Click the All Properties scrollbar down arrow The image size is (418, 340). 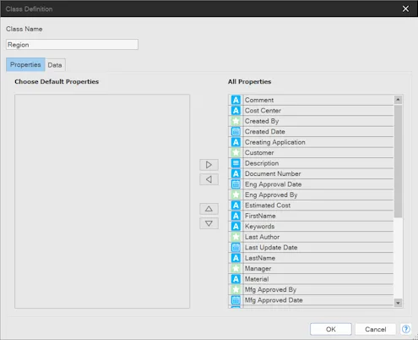point(398,303)
